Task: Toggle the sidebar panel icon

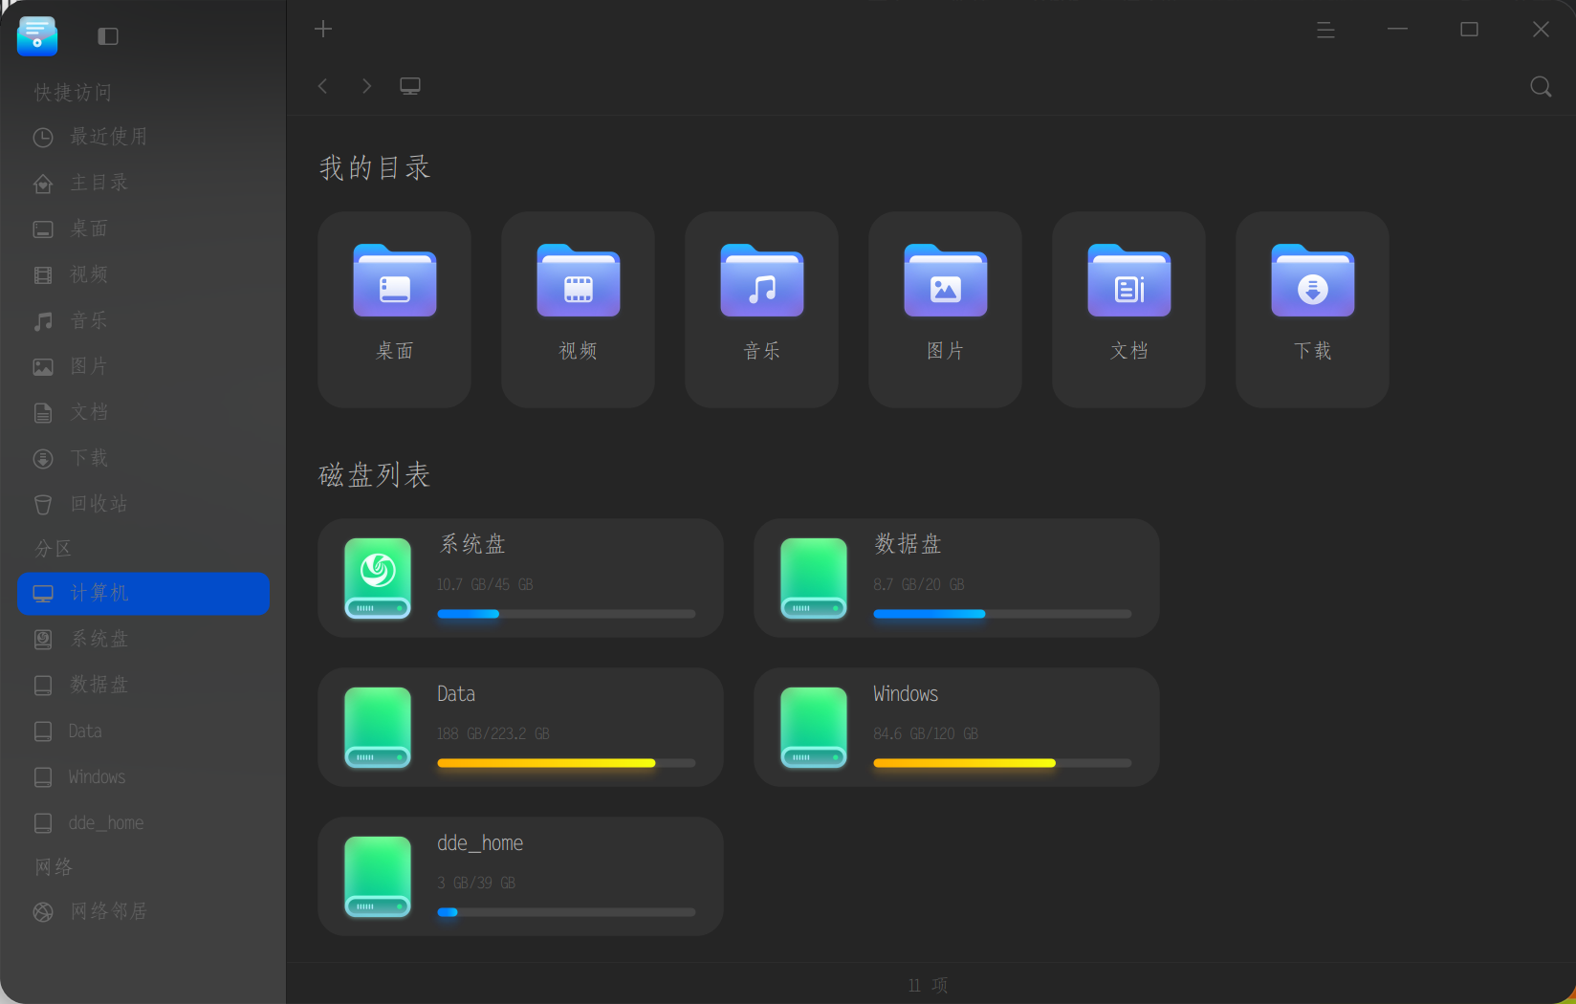Action: 108,36
